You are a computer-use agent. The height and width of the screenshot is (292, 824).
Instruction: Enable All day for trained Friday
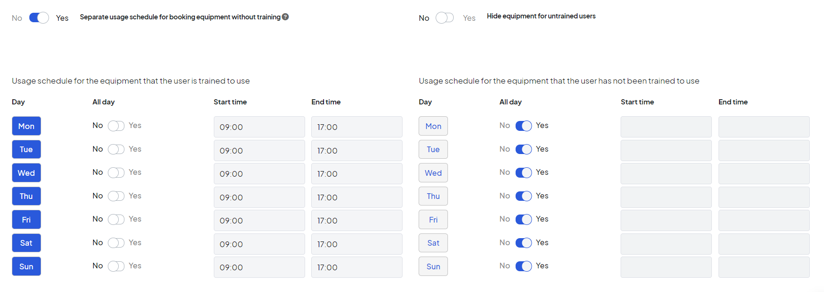(x=116, y=219)
